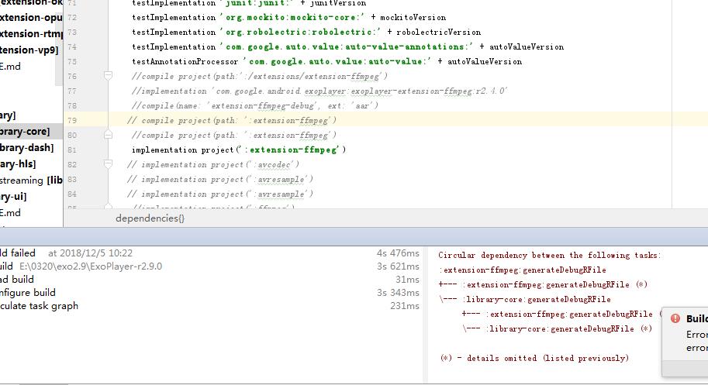Select the extension-rtmp module in project tree
The height and width of the screenshot is (385, 708).
tap(31, 33)
